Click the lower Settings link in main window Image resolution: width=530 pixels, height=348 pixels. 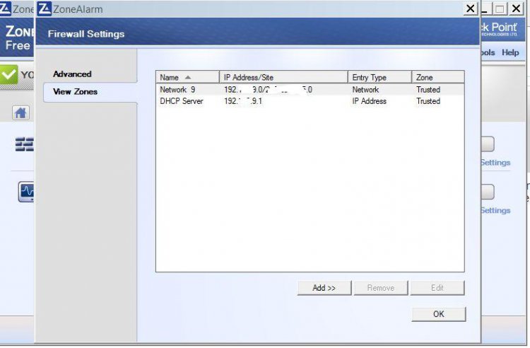pyautogui.click(x=495, y=210)
